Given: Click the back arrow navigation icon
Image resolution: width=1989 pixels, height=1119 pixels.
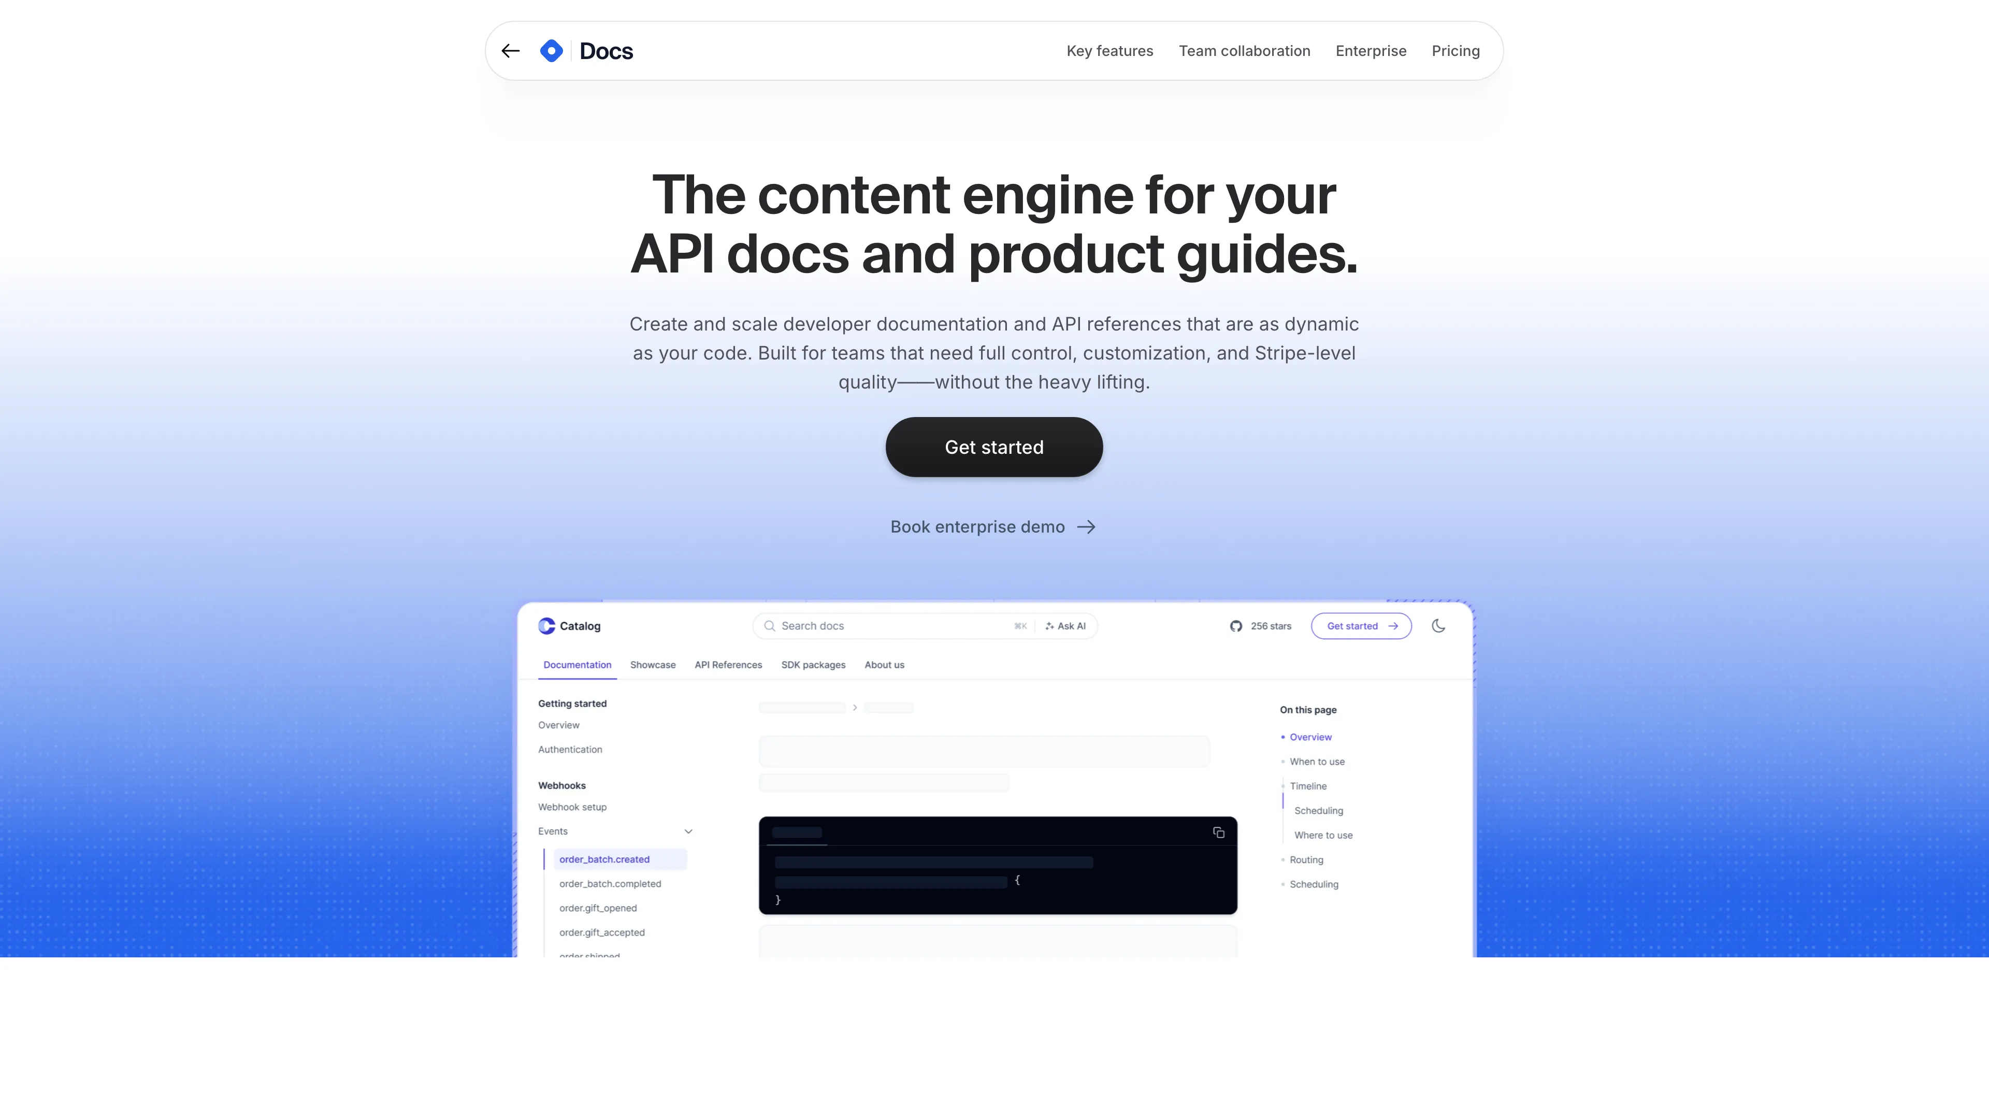Looking at the screenshot, I should [511, 51].
